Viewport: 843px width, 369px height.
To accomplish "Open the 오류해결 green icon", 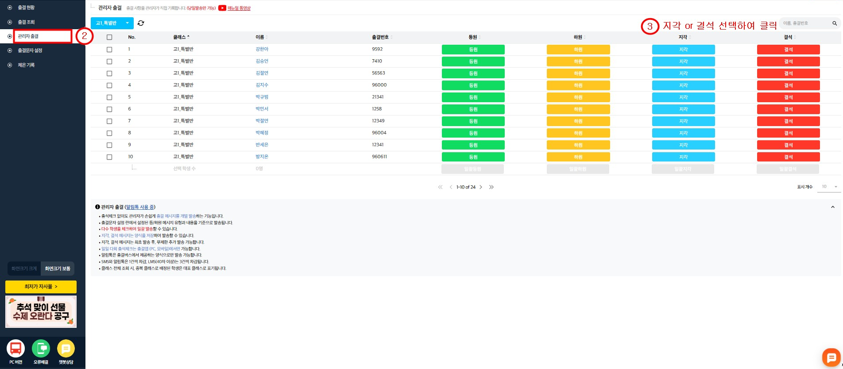I will pyautogui.click(x=41, y=349).
